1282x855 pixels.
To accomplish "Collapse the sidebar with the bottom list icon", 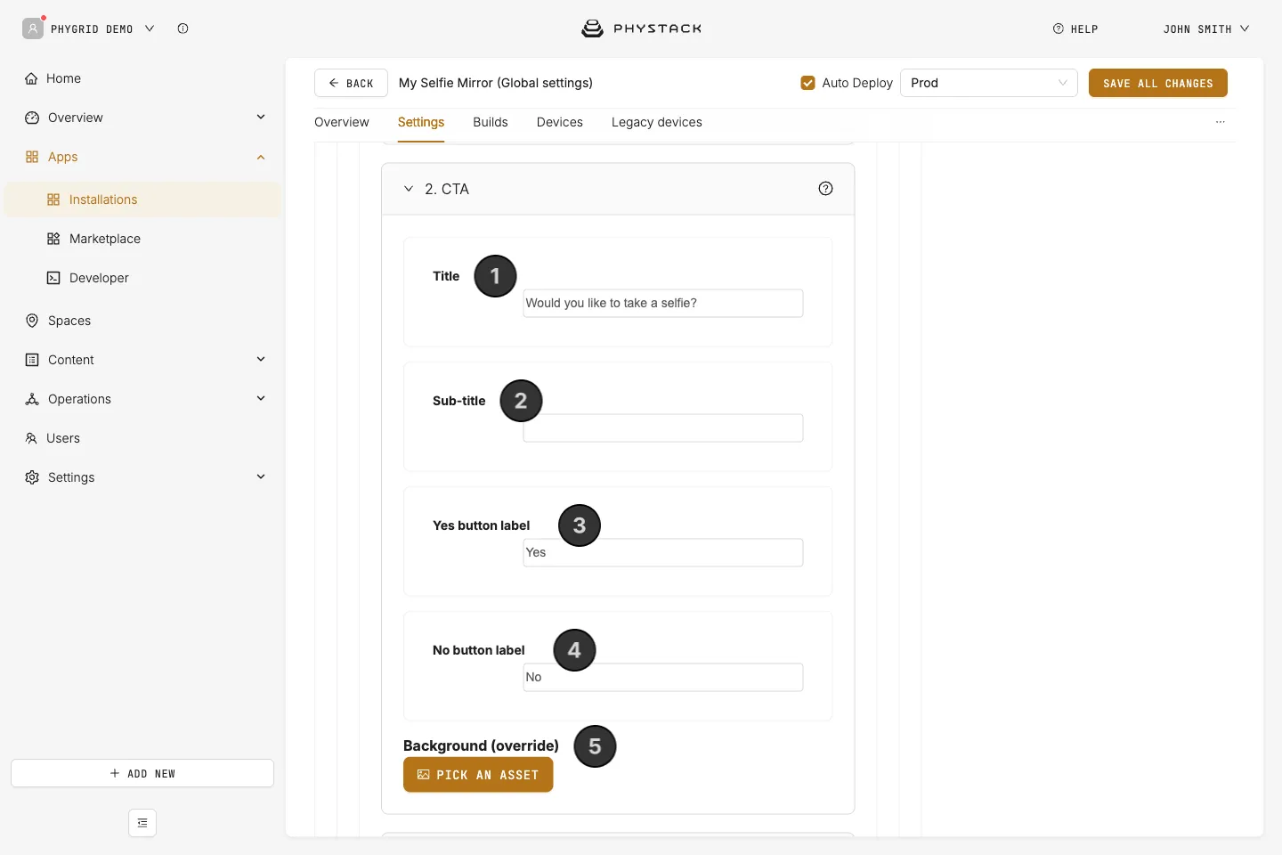I will coord(142,823).
